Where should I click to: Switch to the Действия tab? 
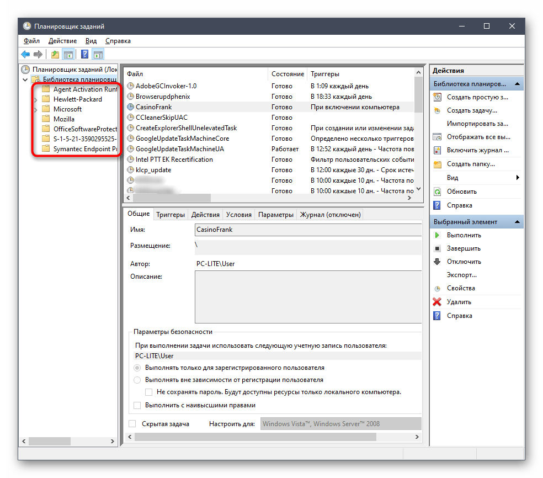coord(205,215)
